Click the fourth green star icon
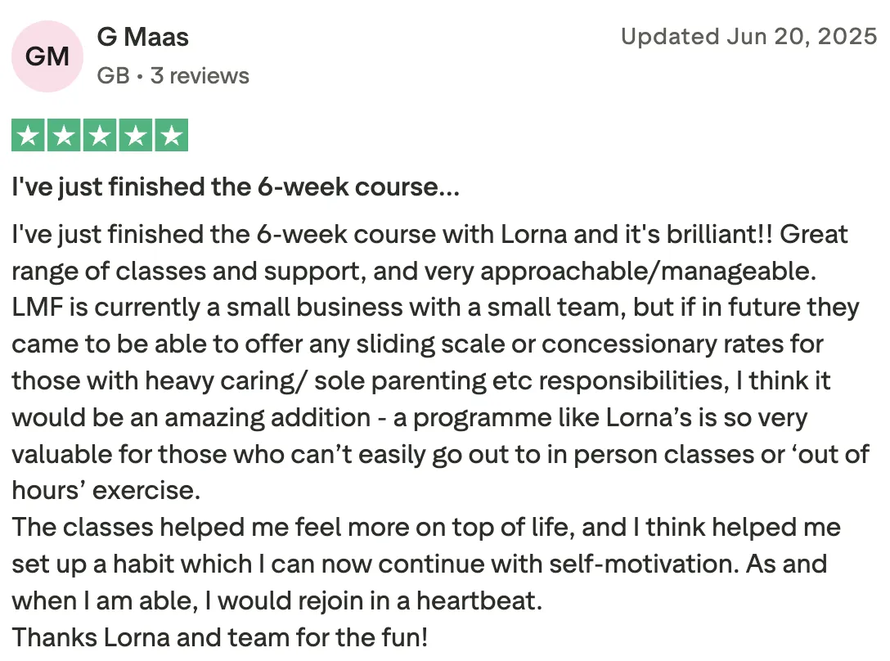The height and width of the screenshot is (661, 890). (136, 135)
